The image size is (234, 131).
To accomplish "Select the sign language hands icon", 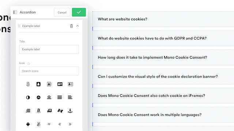I will (60, 111).
